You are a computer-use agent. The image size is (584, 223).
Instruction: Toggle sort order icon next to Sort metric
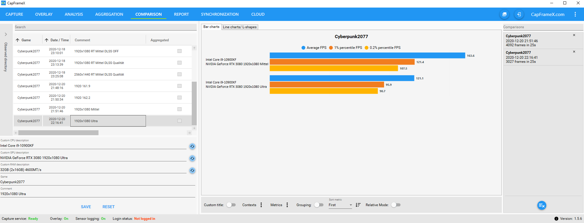click(358, 205)
